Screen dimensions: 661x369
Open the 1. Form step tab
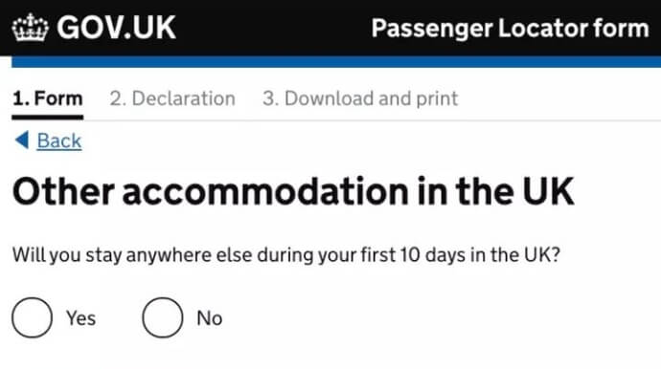[47, 98]
